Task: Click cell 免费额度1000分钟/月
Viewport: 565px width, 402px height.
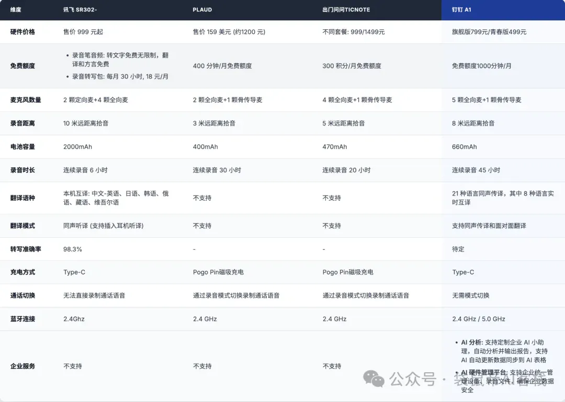Action: click(481, 66)
